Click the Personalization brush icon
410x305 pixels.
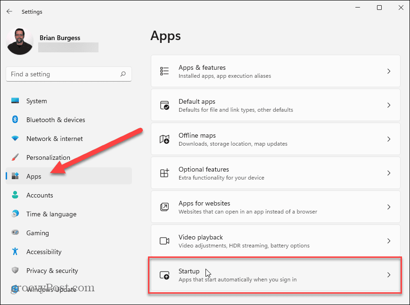coord(14,157)
